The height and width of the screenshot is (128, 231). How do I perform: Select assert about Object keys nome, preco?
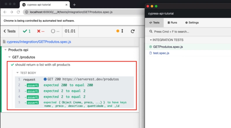pos(74,104)
